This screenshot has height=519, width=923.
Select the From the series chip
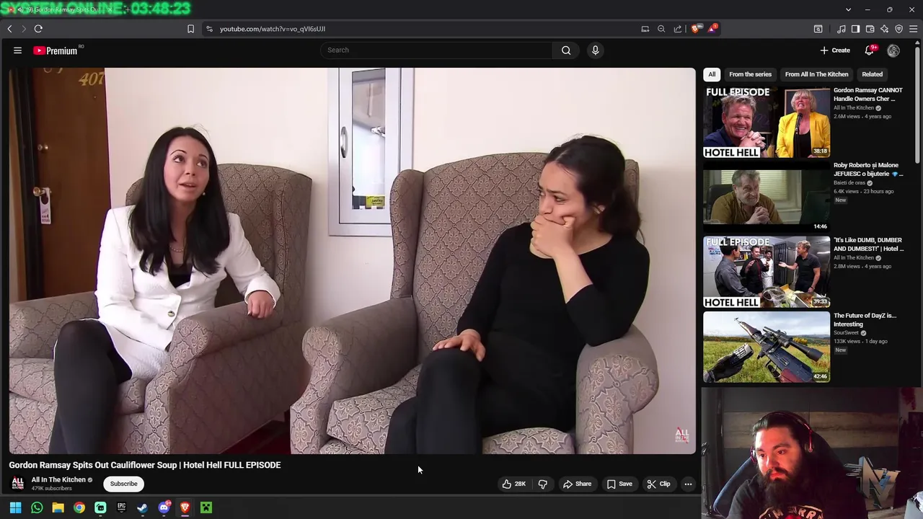pyautogui.click(x=750, y=74)
